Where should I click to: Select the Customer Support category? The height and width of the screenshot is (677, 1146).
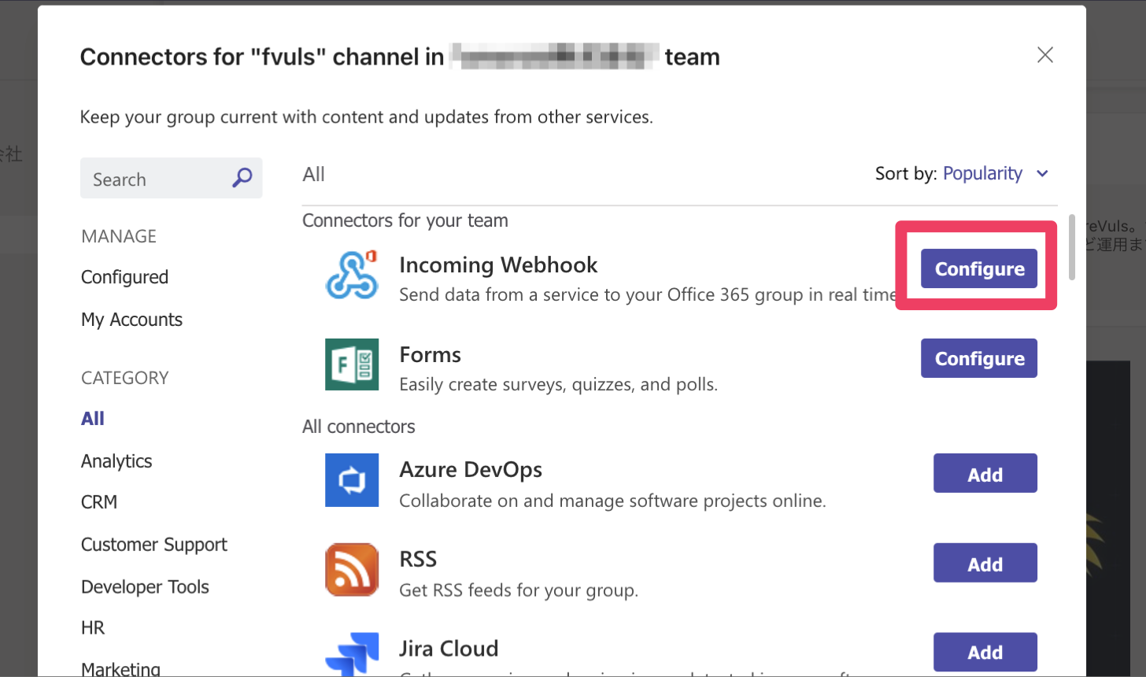154,545
